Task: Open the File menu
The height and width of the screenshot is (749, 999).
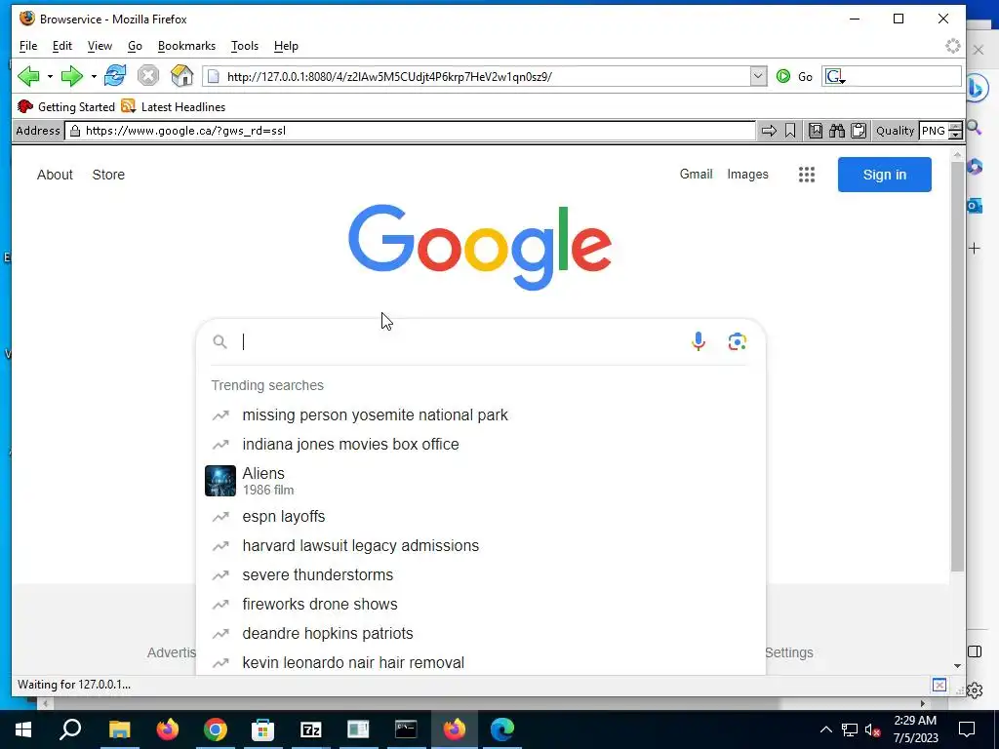Action: (28, 46)
